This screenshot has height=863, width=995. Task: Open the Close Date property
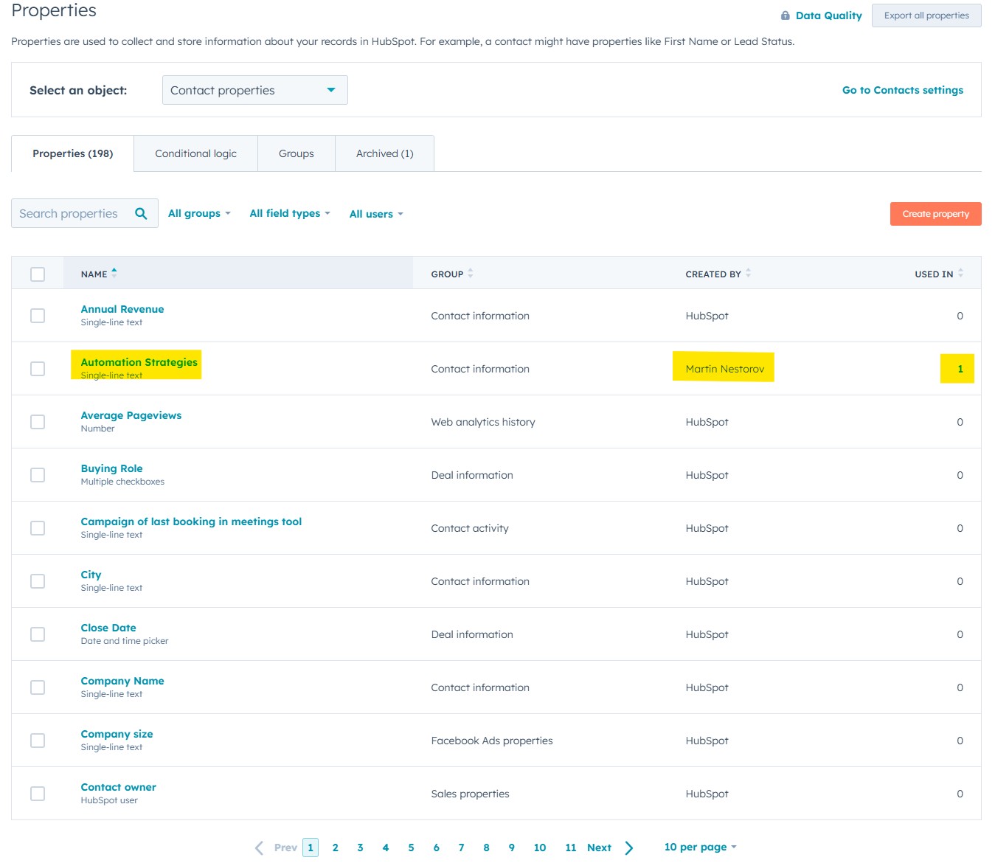point(108,628)
